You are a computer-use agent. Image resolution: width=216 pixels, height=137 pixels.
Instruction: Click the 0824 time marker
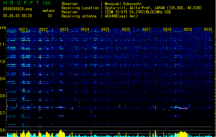click(85, 29)
